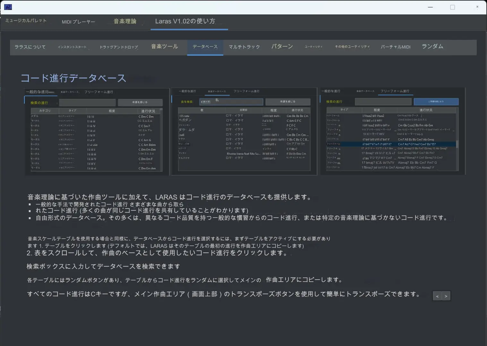Screen dimensions: 487x346
Task: Open the ランダム section
Action: coord(432,46)
